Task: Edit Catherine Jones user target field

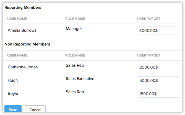Action: 159,67
